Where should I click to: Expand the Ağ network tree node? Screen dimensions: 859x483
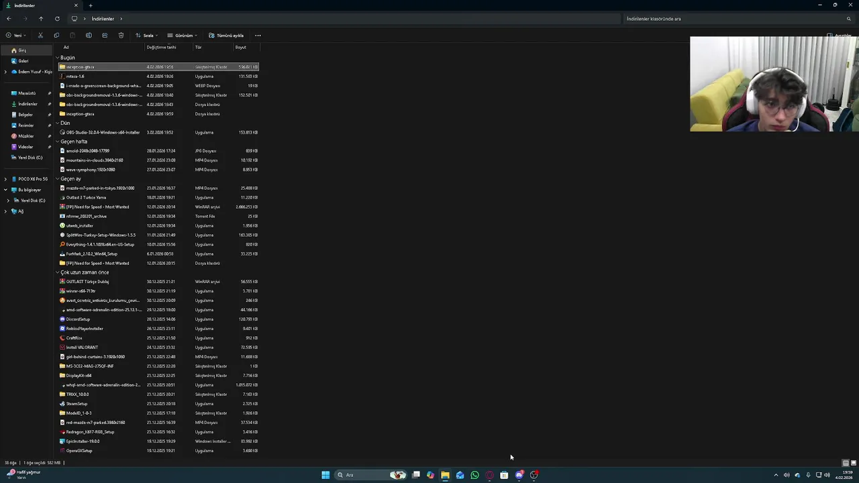[x=6, y=211]
